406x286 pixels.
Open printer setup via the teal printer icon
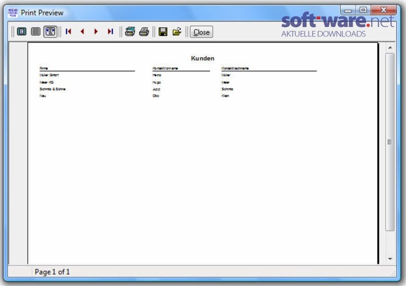pos(130,31)
